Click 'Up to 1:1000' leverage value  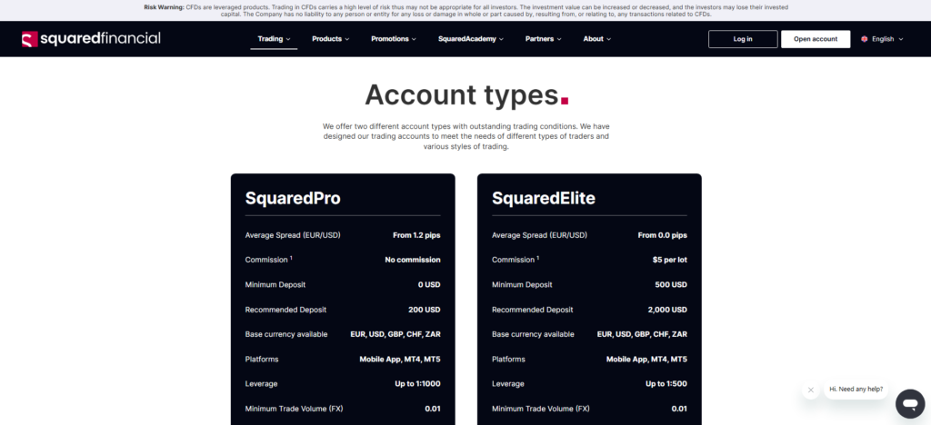click(x=417, y=383)
